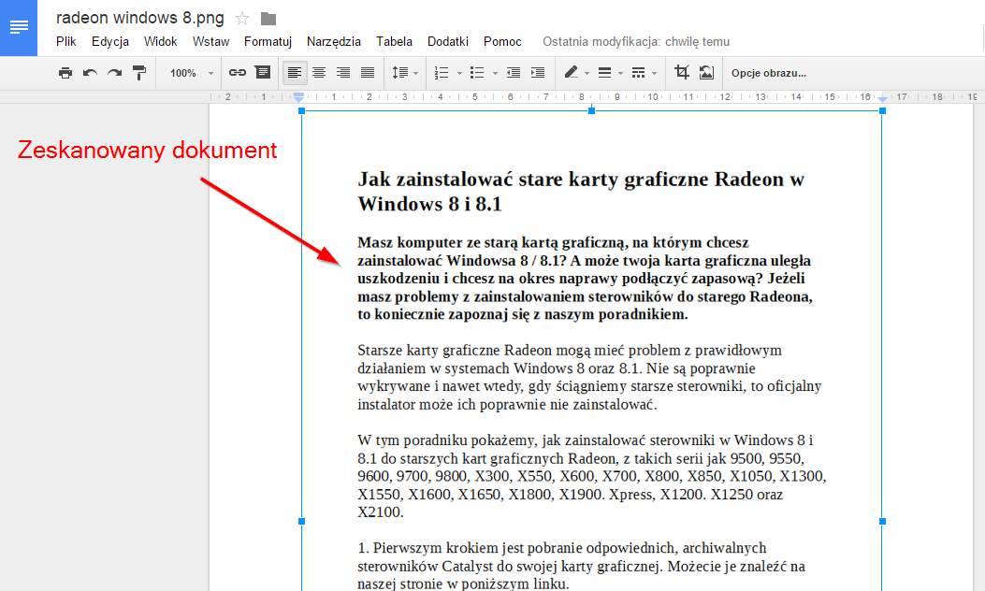Open the Plik menu
The image size is (985, 591).
pyautogui.click(x=66, y=41)
